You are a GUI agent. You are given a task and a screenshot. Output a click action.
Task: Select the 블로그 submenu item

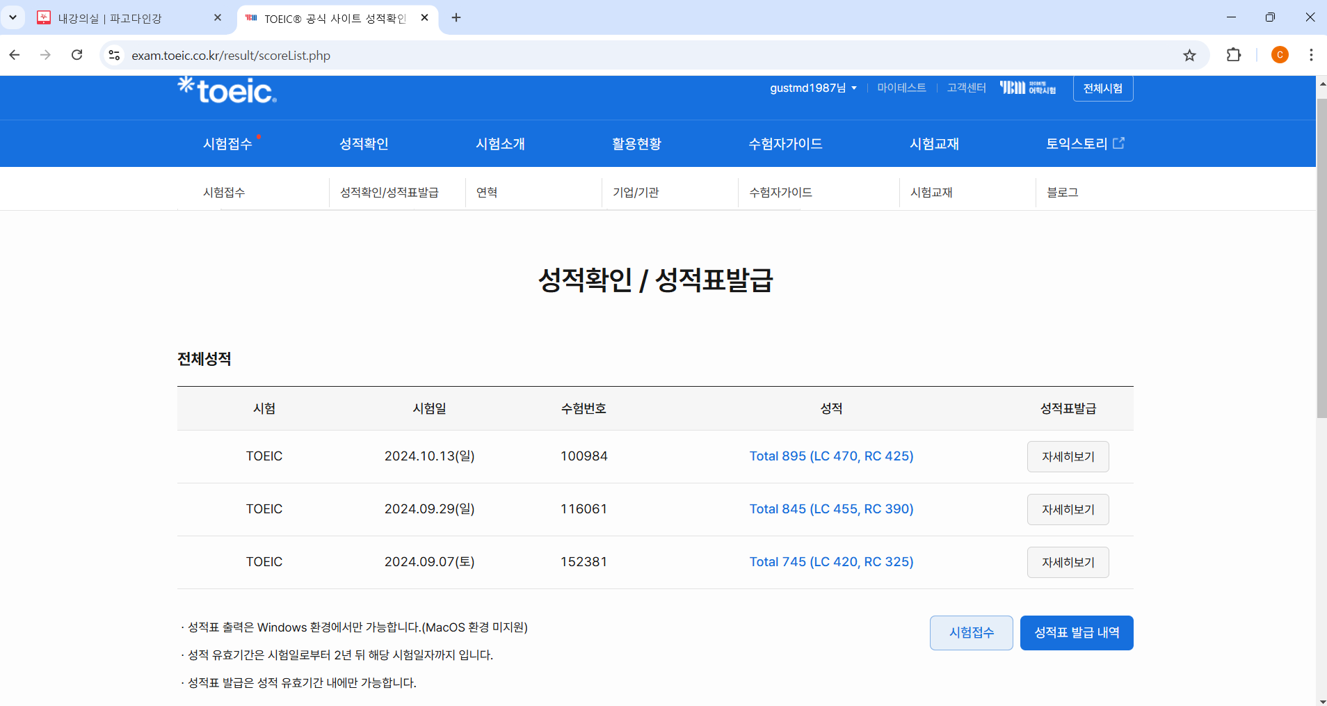coord(1063,192)
